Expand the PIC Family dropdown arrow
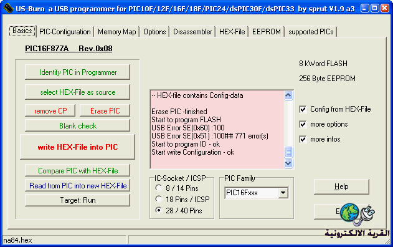Viewport: 393px width, 247px height. click(x=283, y=193)
